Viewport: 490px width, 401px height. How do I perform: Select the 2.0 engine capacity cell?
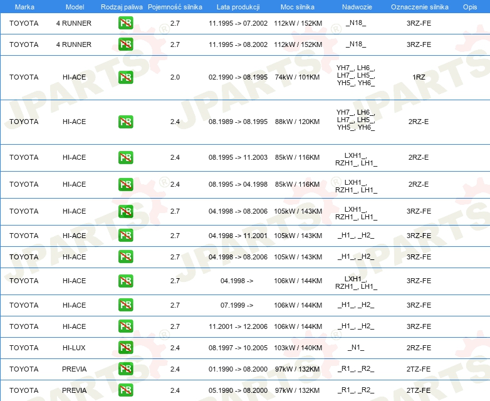click(x=175, y=77)
